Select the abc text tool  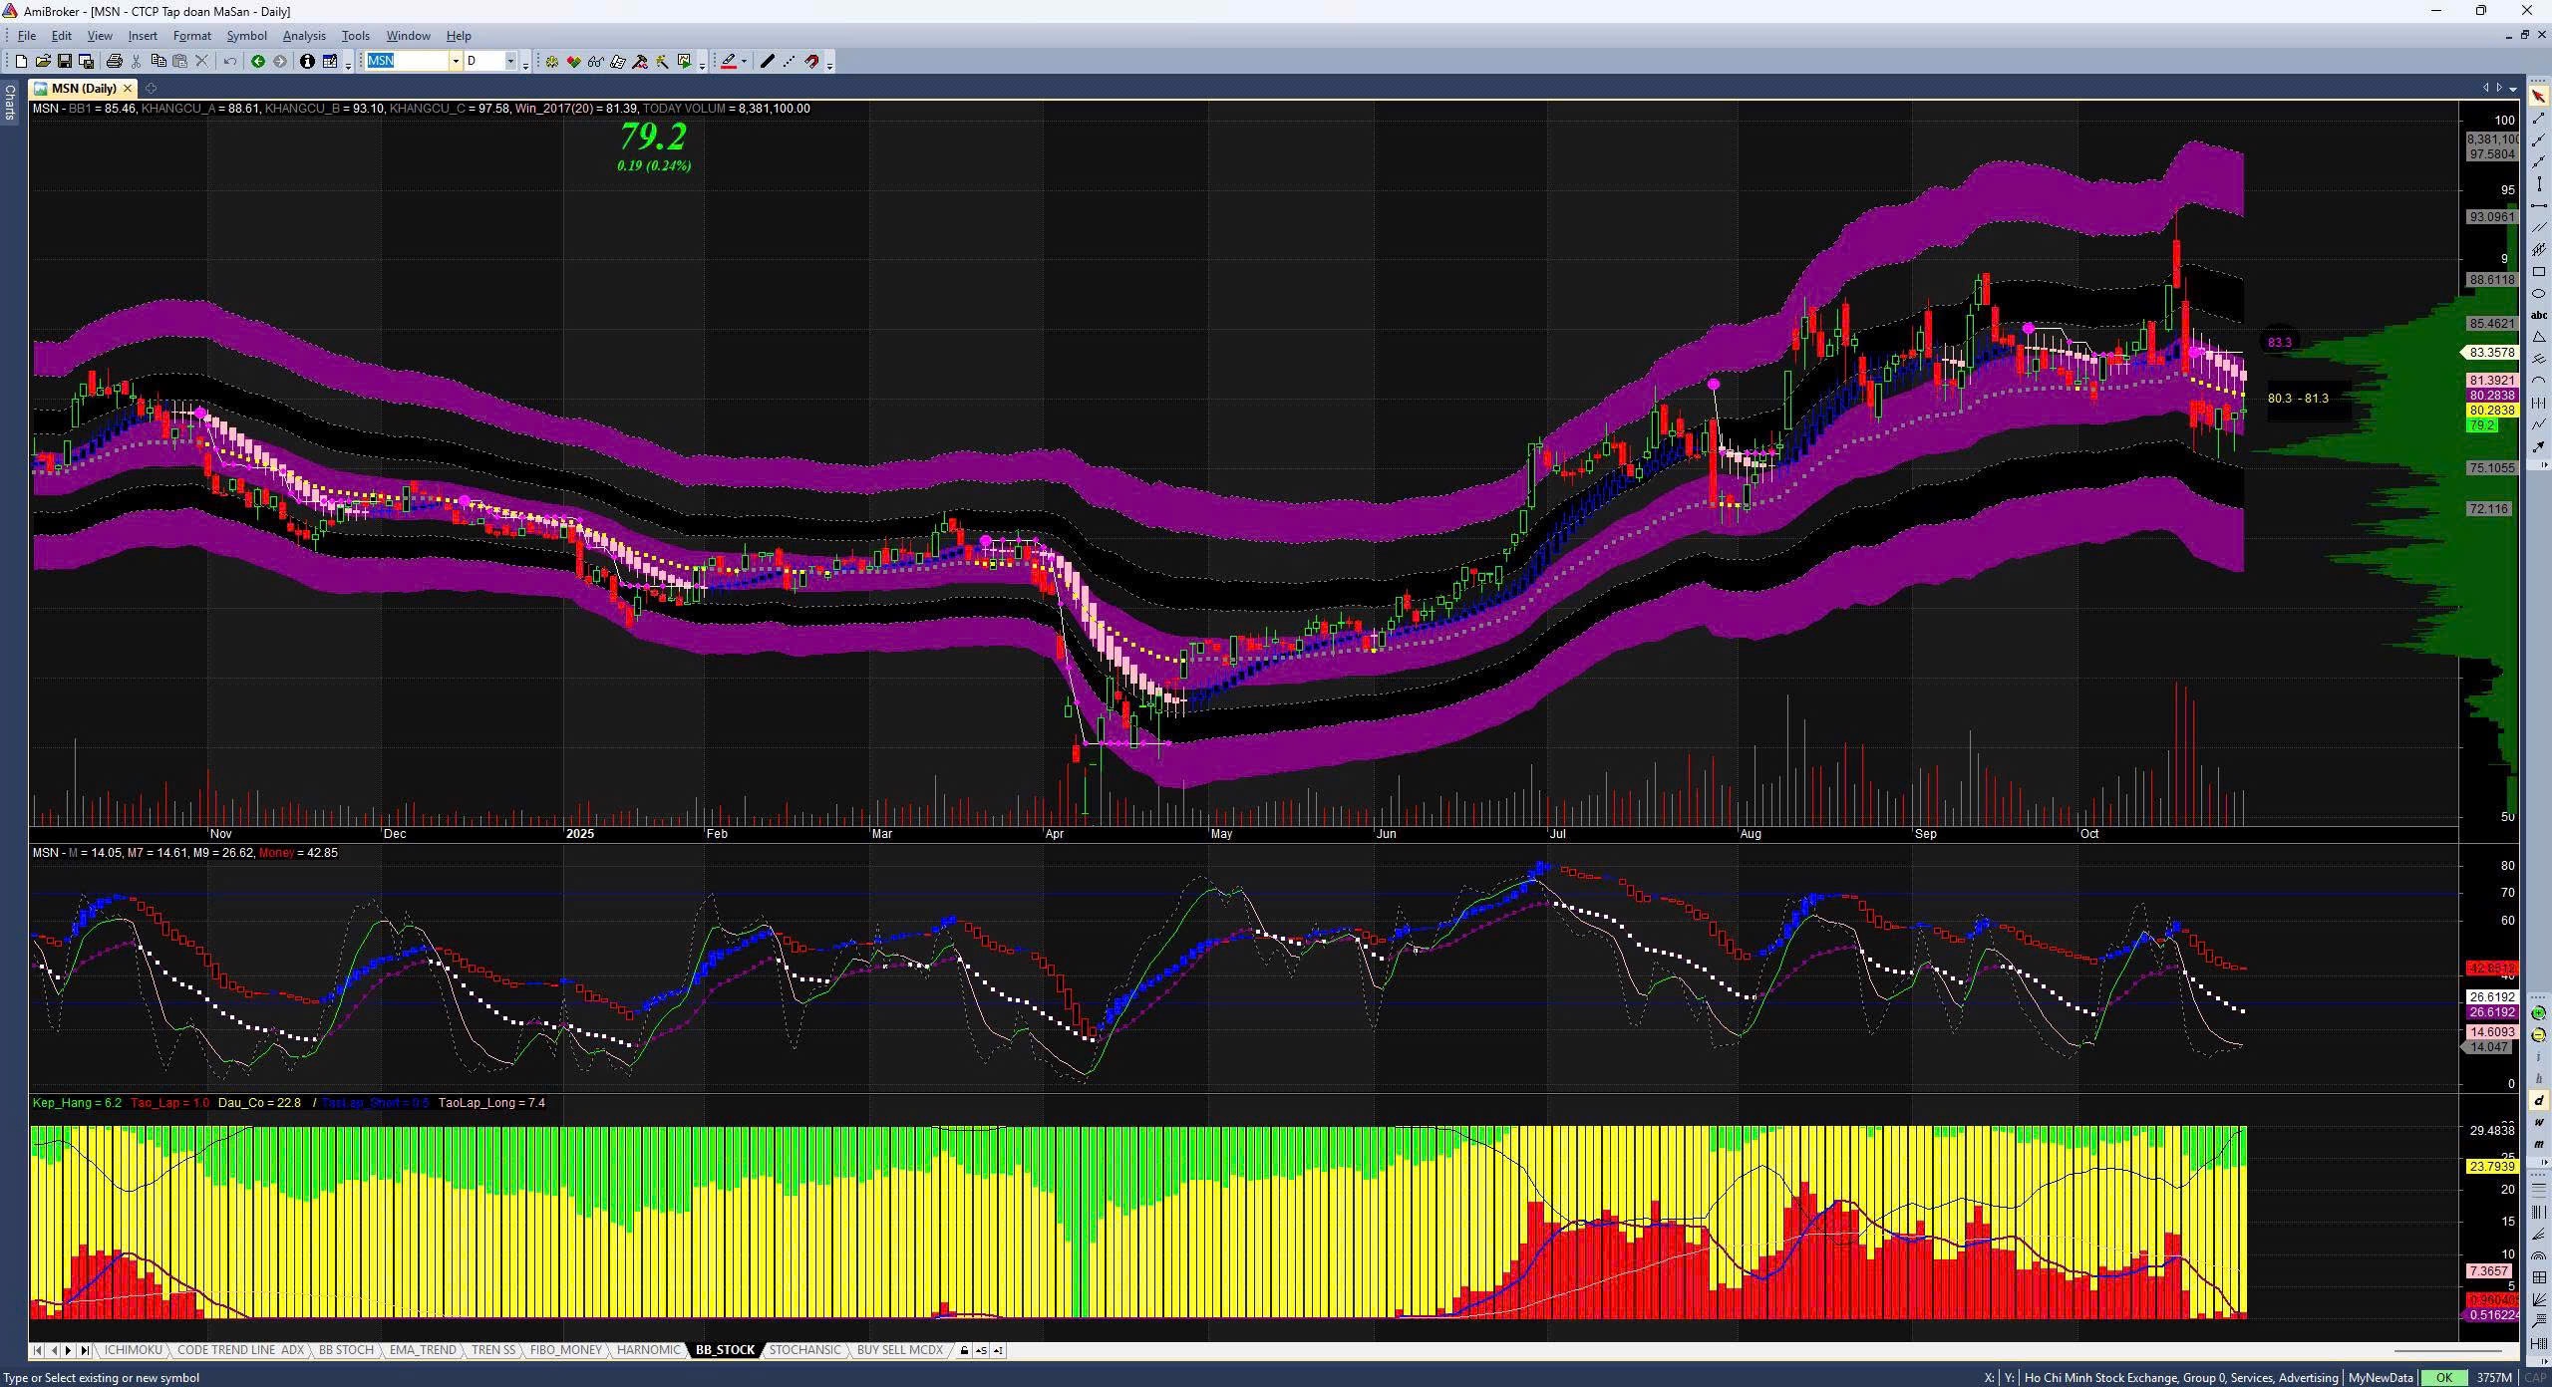click(x=2538, y=315)
